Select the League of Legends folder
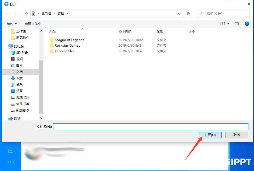 point(69,40)
